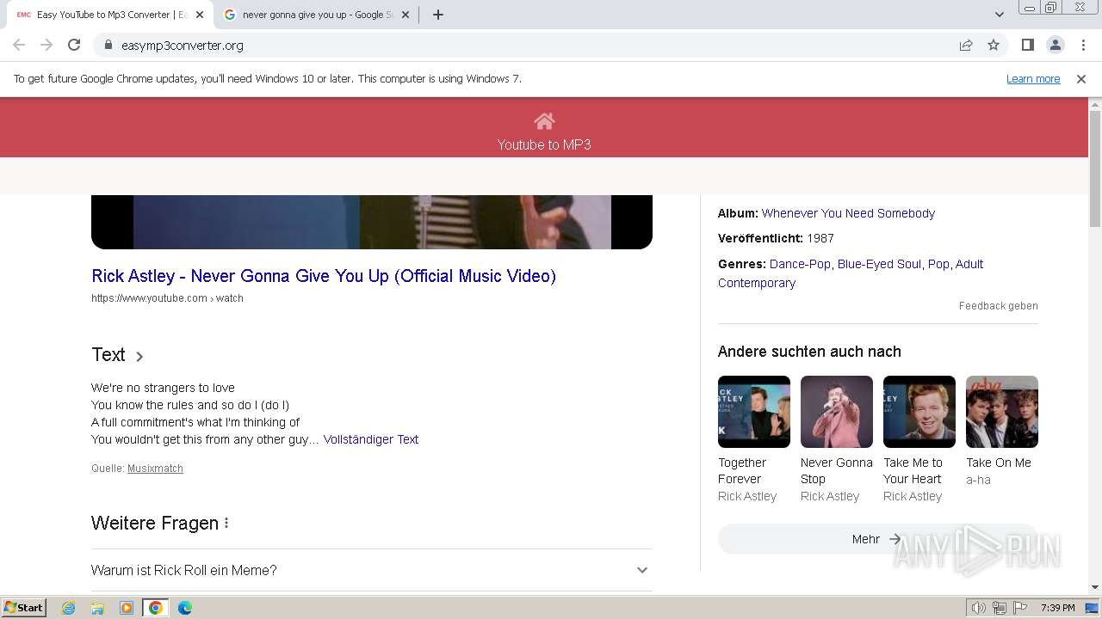Screen dimensions: 1102x619
Task: Open the Chrome three-dot menu
Action: pyautogui.click(x=1083, y=45)
